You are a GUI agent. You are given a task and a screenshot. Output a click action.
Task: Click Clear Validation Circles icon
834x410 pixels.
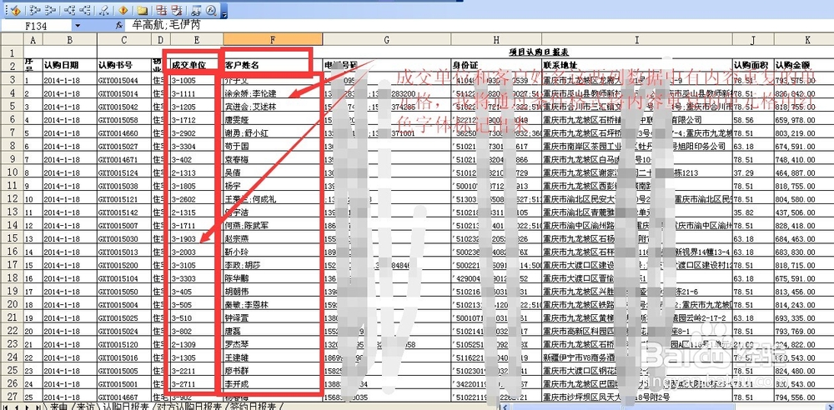coord(177,11)
